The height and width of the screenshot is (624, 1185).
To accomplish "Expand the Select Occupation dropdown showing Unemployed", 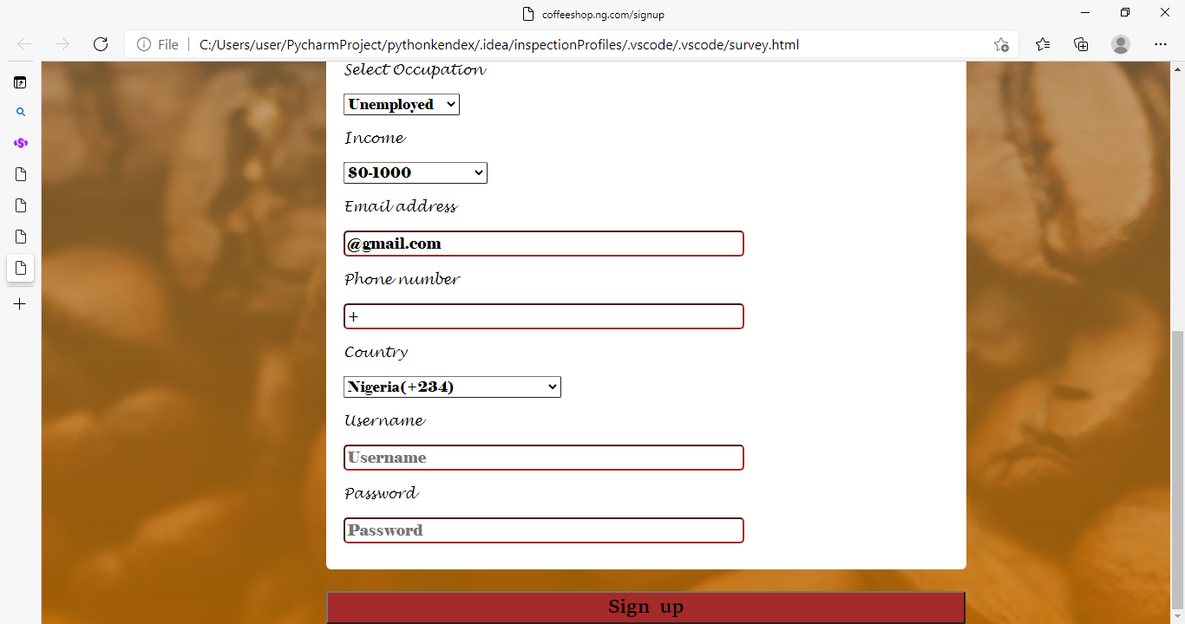I will tap(401, 105).
